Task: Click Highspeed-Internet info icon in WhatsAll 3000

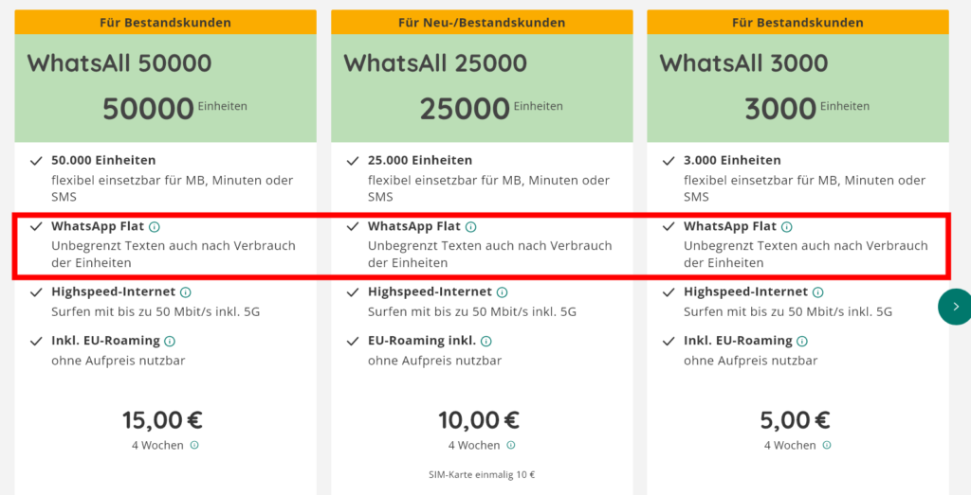Action: pos(818,292)
